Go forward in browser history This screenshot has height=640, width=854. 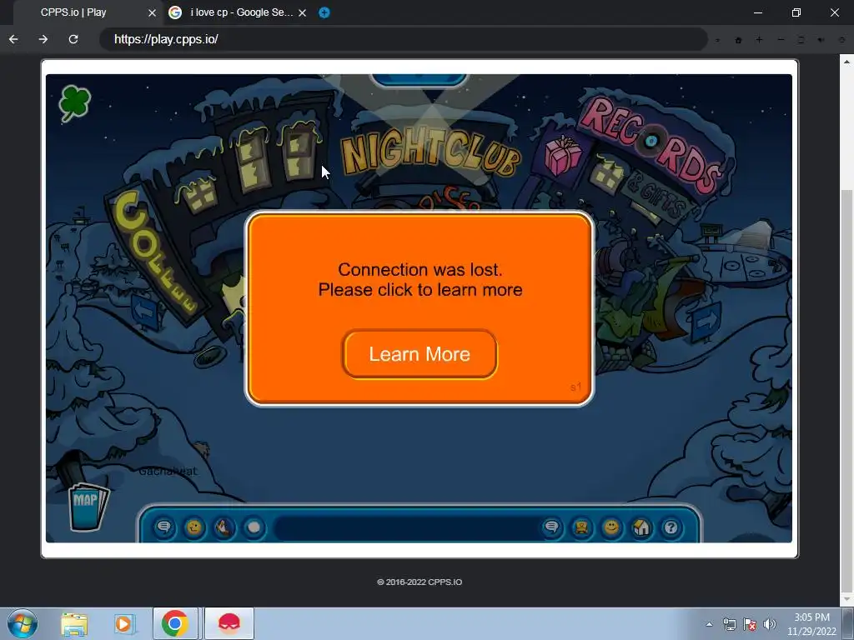pos(43,39)
